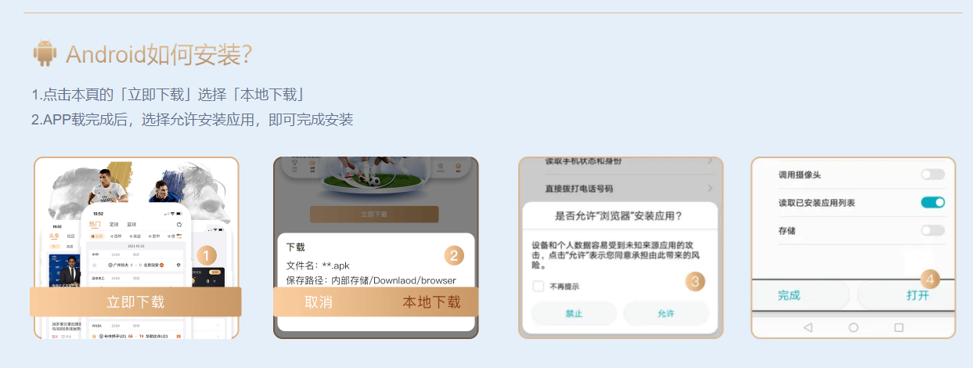Click the Android navigation back triangle icon
Viewport: 973px width, 368px height.
pyautogui.click(x=808, y=327)
